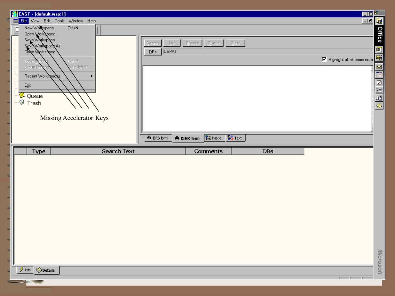Click the Queue button in the search panel
Viewport: 395px width, 296px height.
[x=214, y=43]
